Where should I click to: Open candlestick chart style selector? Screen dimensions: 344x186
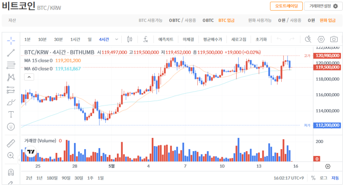coord(130,40)
